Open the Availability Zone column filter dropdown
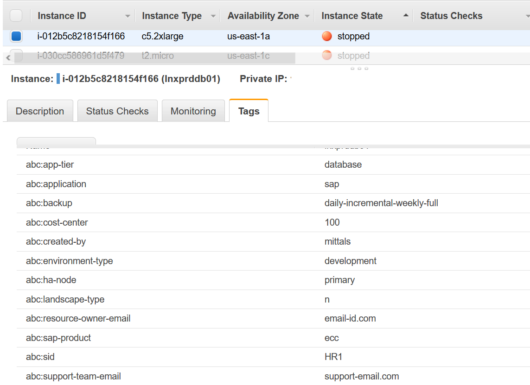This screenshot has width=530, height=385. [x=307, y=15]
